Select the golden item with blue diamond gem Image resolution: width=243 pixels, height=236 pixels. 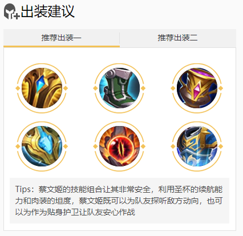[x=42, y=88]
